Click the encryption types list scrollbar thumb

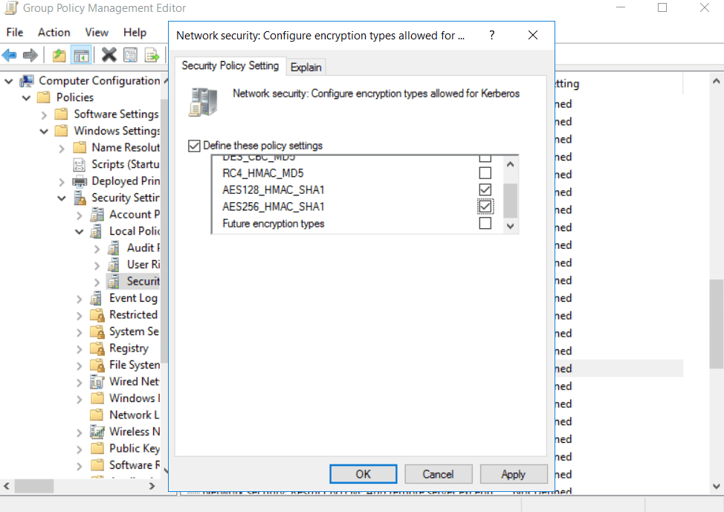510,201
